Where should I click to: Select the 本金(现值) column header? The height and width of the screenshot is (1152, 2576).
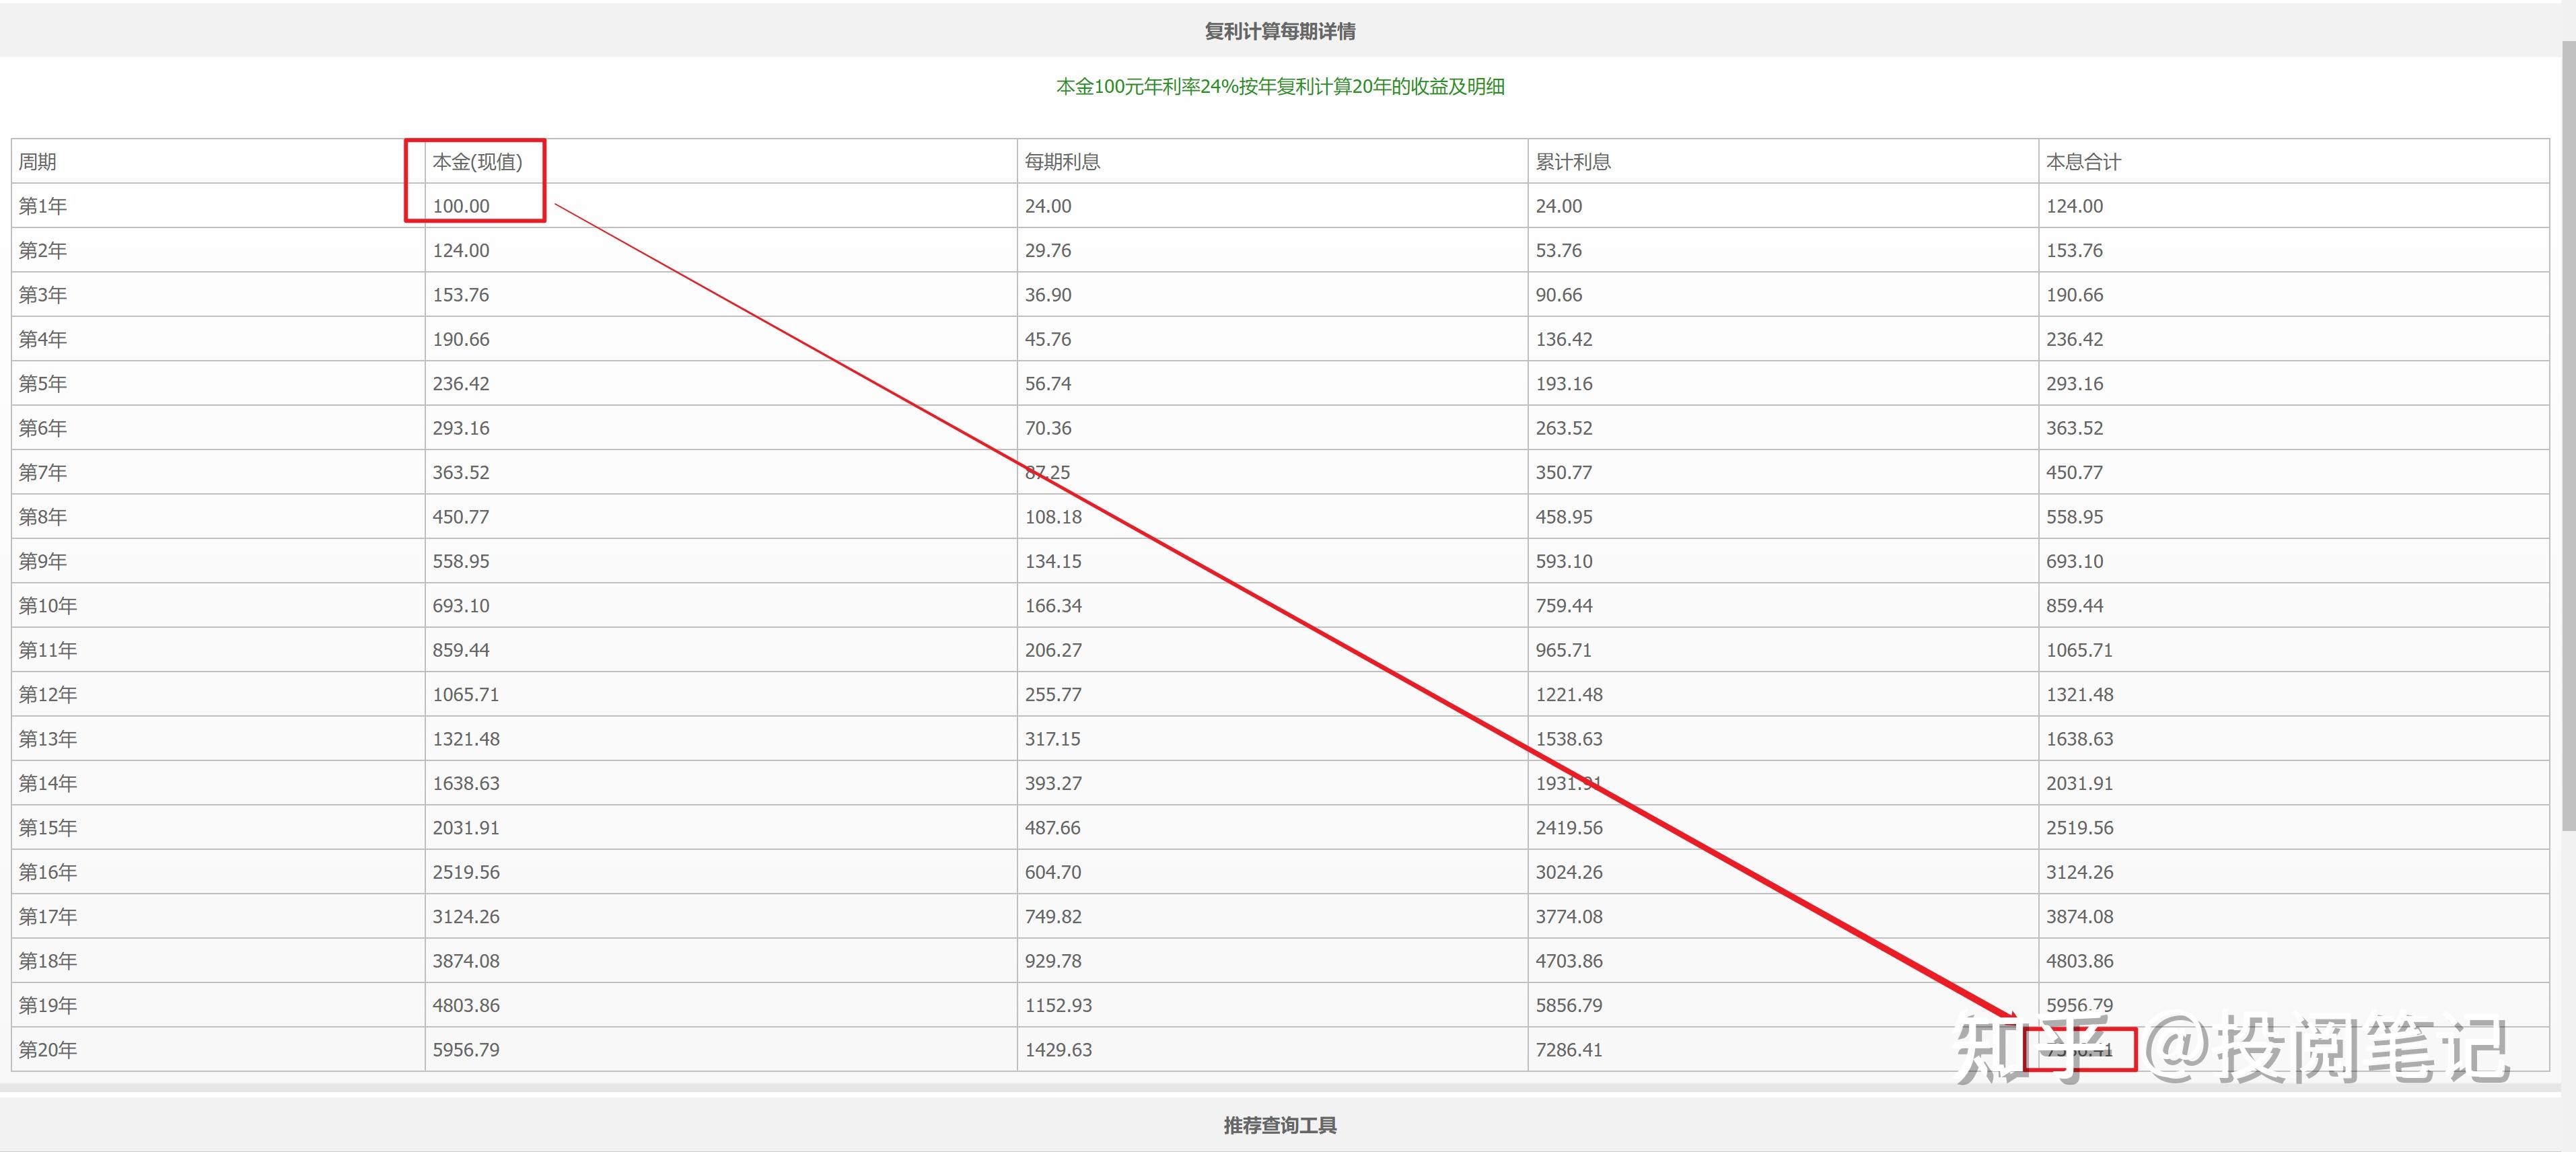pyautogui.click(x=477, y=162)
